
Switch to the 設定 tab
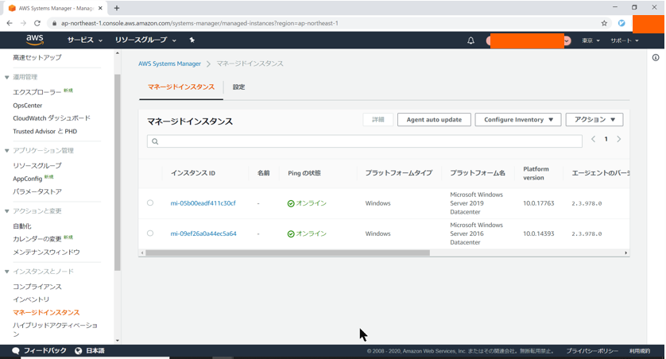point(238,87)
